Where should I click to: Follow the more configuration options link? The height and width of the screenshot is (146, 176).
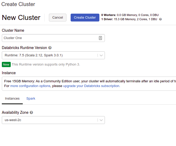coord(30,86)
